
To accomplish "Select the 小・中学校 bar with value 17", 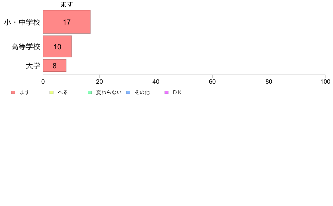I will coord(67,22).
